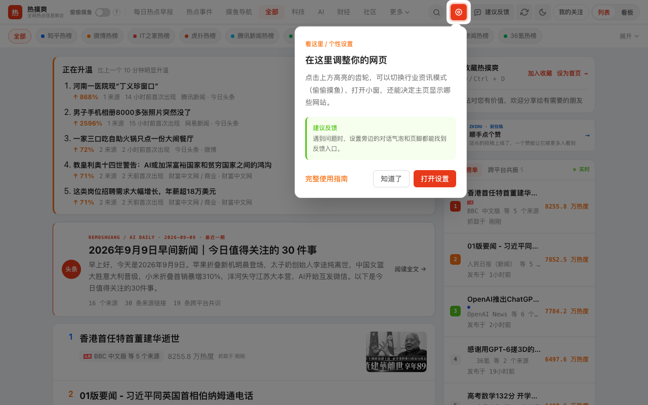Open trending item 一家三口吃自助火锅只点一份大闹餐厅

tap(133, 138)
